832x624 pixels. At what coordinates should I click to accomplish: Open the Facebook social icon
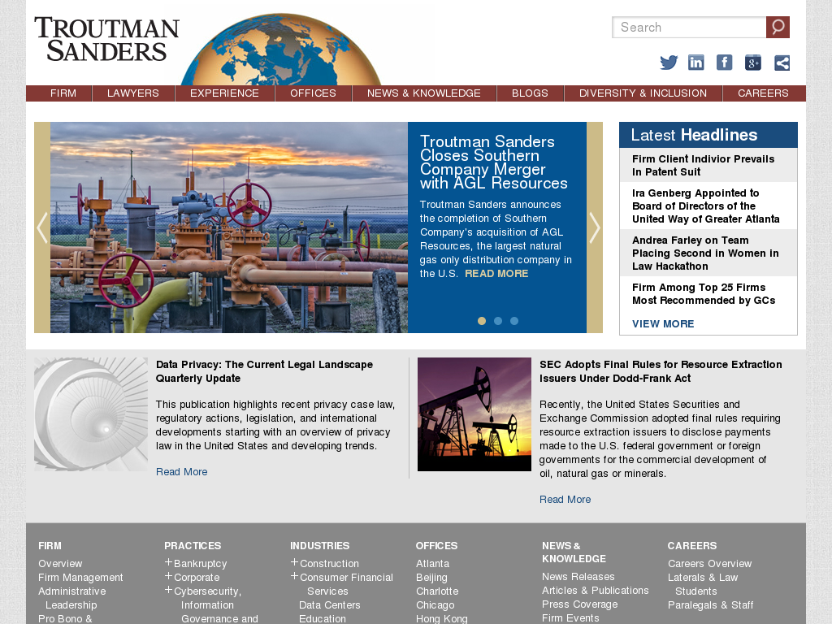click(x=724, y=63)
